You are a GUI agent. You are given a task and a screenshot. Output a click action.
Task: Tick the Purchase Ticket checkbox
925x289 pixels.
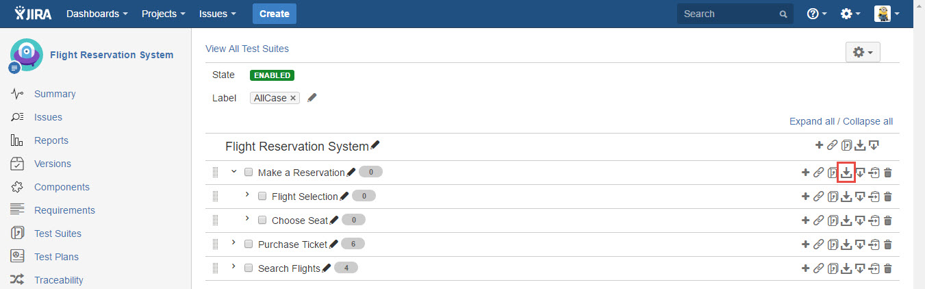tap(249, 244)
